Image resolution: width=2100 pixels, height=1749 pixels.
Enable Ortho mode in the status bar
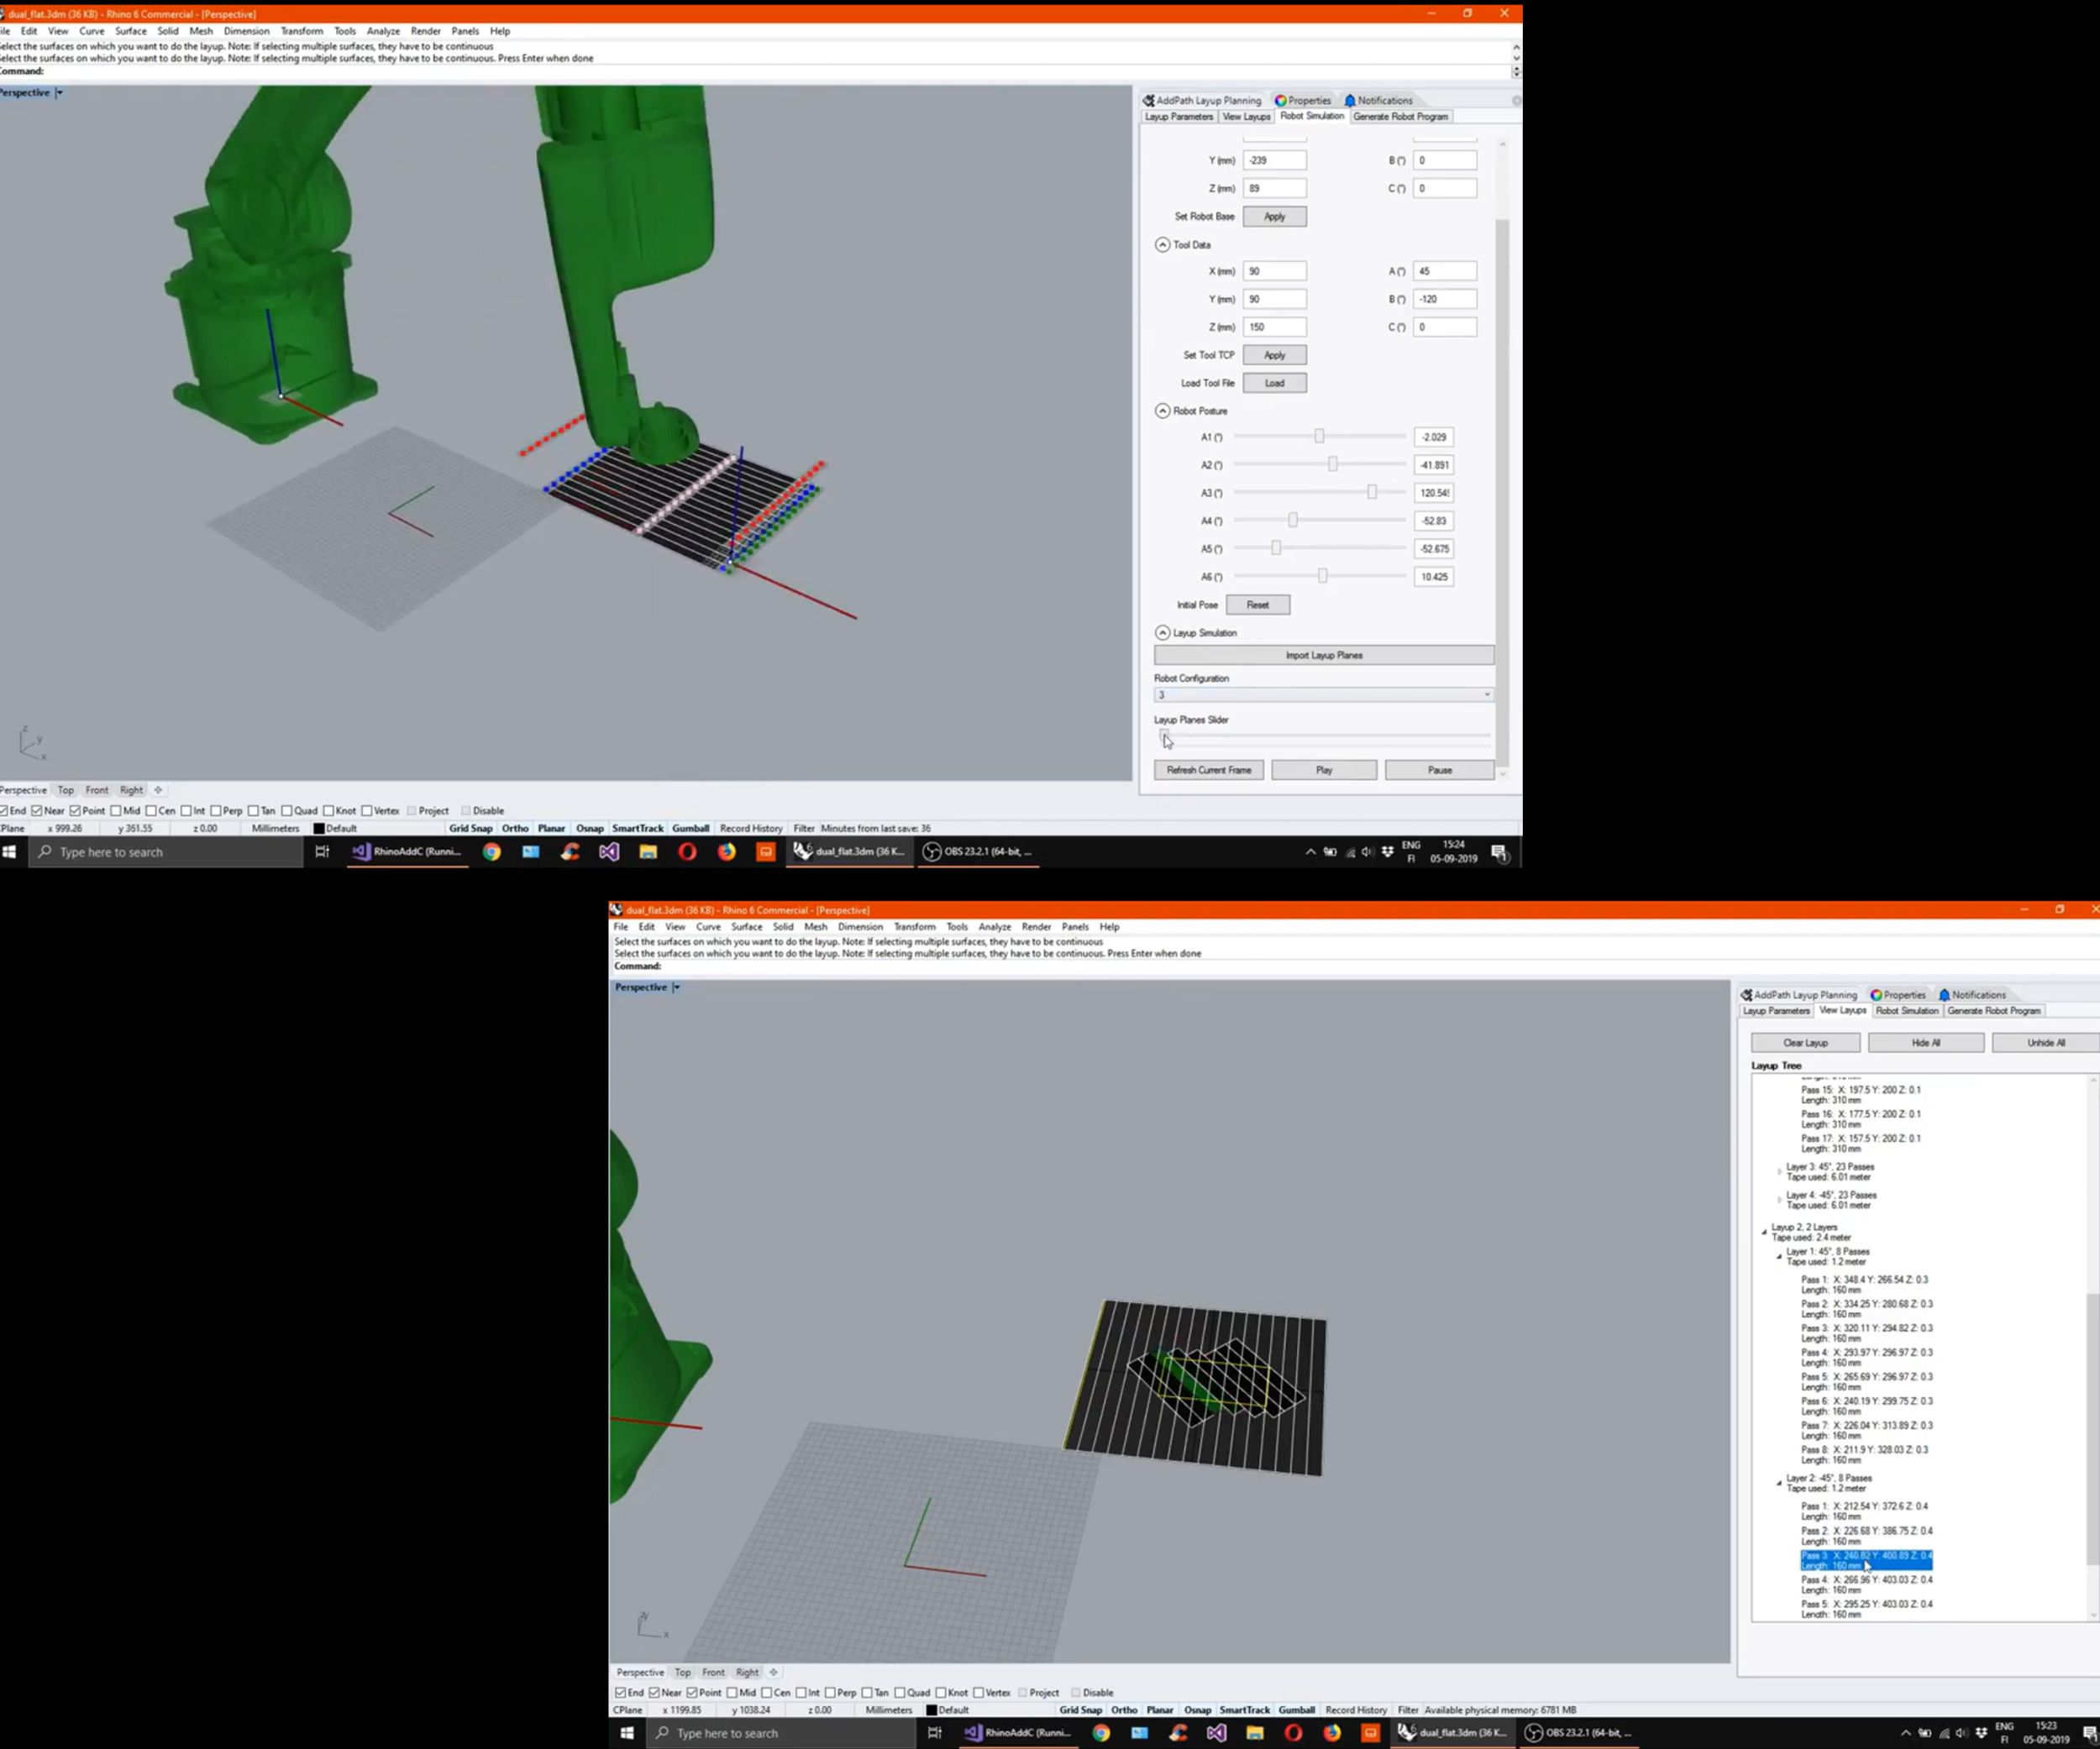tap(514, 829)
